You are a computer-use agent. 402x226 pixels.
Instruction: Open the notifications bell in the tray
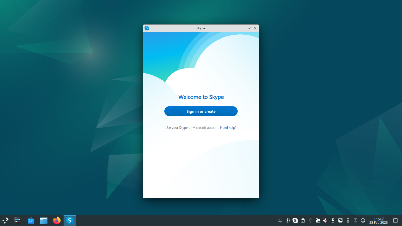(280, 220)
